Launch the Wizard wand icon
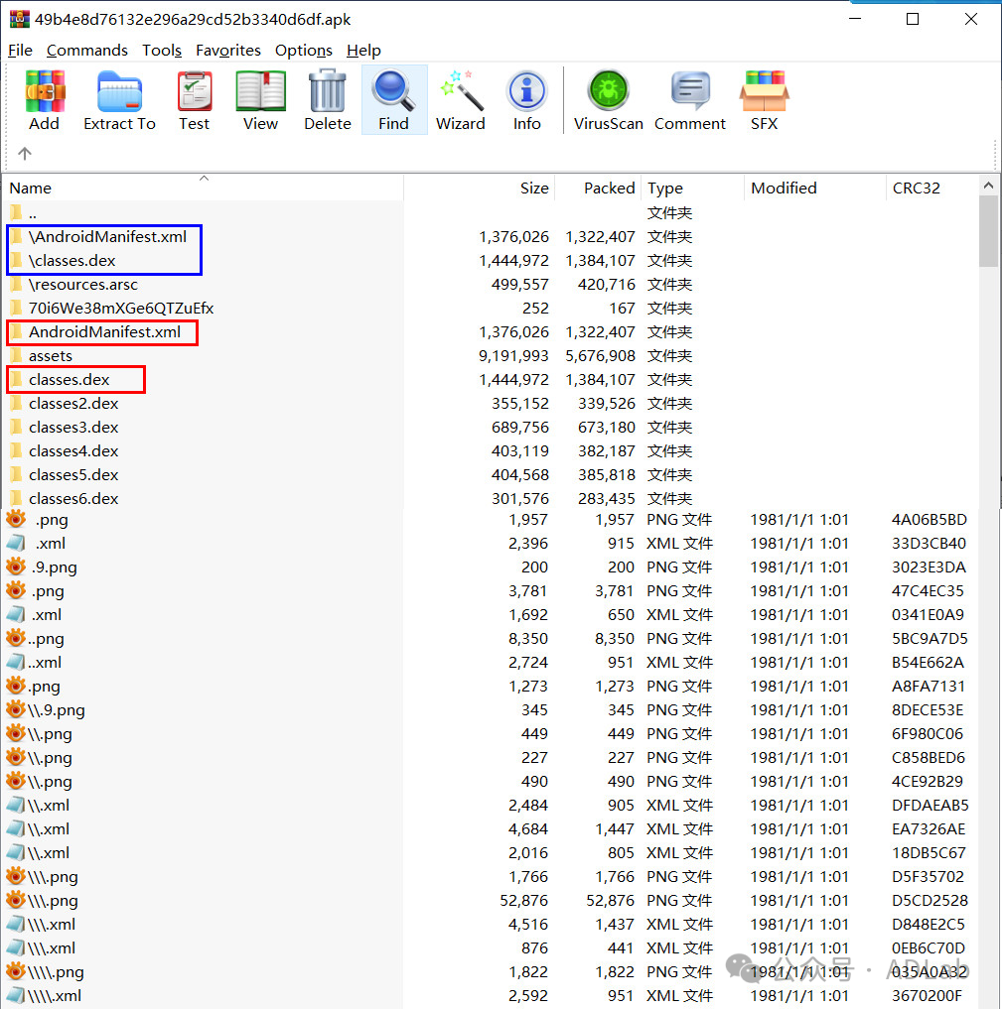1002x1009 pixels. click(461, 99)
